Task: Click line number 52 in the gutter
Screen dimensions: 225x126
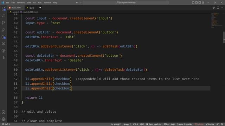Action: point(15,79)
